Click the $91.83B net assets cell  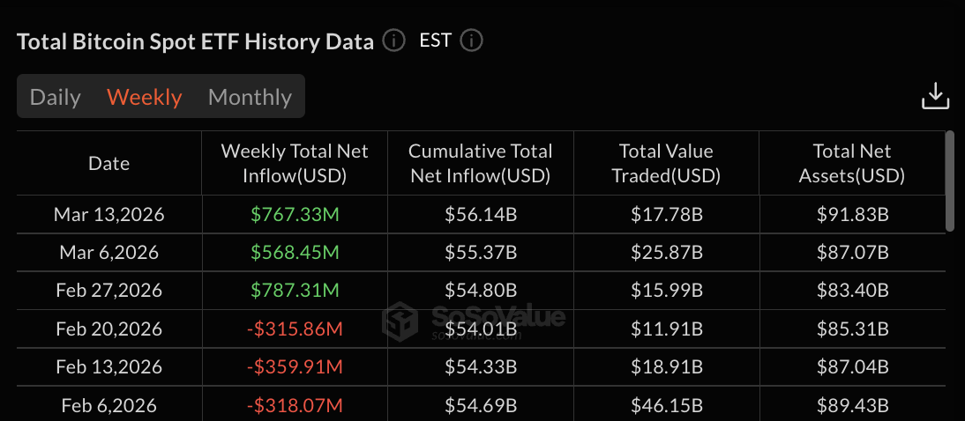pyautogui.click(x=852, y=215)
